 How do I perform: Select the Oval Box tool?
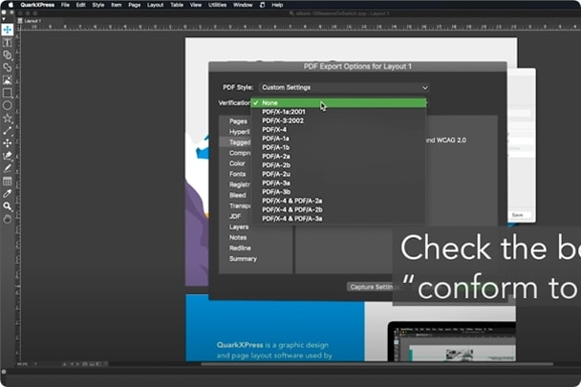(7, 105)
